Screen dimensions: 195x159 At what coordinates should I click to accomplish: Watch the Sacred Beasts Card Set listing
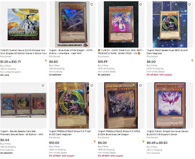click(x=43, y=86)
